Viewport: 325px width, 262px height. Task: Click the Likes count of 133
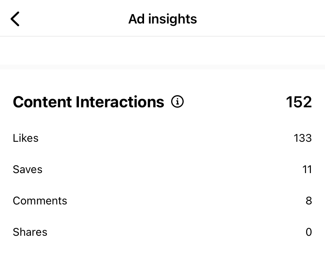[302, 138]
